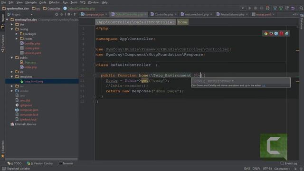304x171 pixels.
Task: Click Git: master branch in status bar
Action: pos(282,169)
